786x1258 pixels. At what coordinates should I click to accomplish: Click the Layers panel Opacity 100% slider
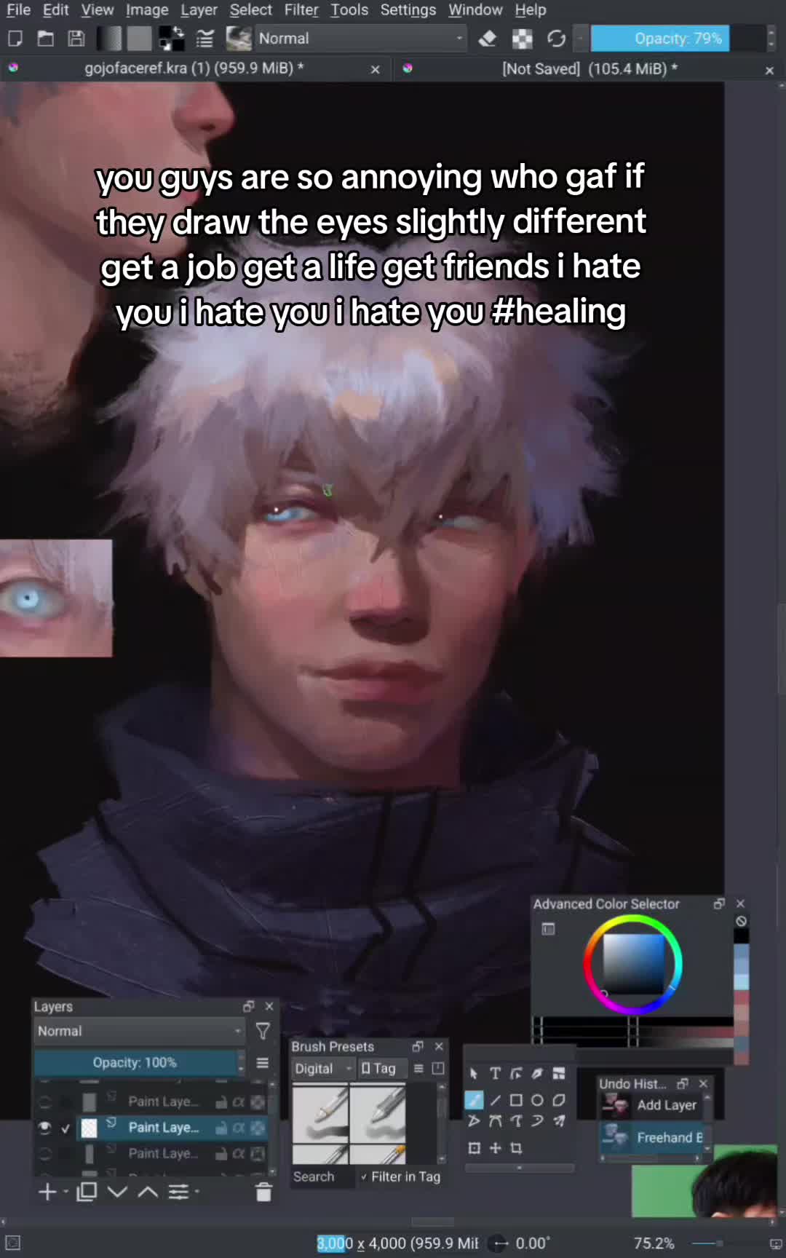coord(135,1063)
